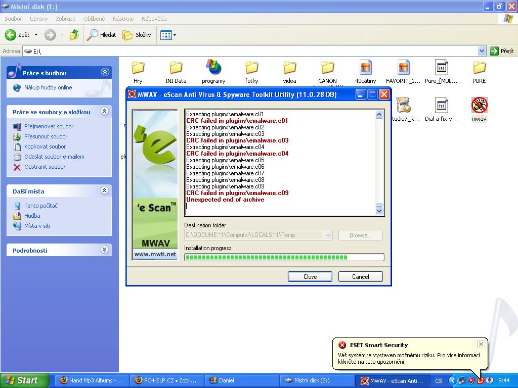The image size is (518, 388).
Task: Open the Hudba location
Action: 32,216
